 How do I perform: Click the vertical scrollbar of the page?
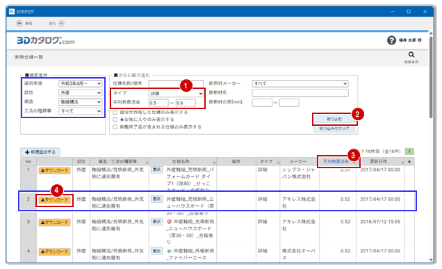431,78
